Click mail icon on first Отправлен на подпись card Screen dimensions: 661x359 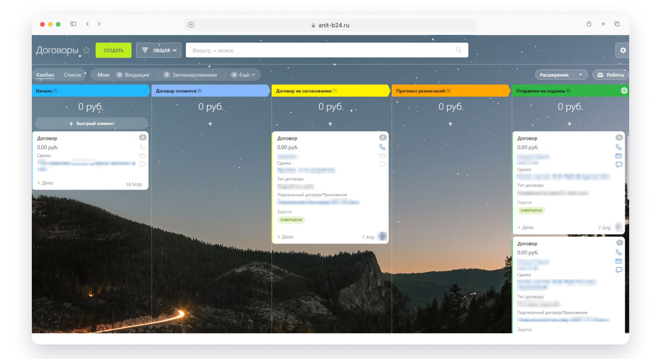[619, 156]
